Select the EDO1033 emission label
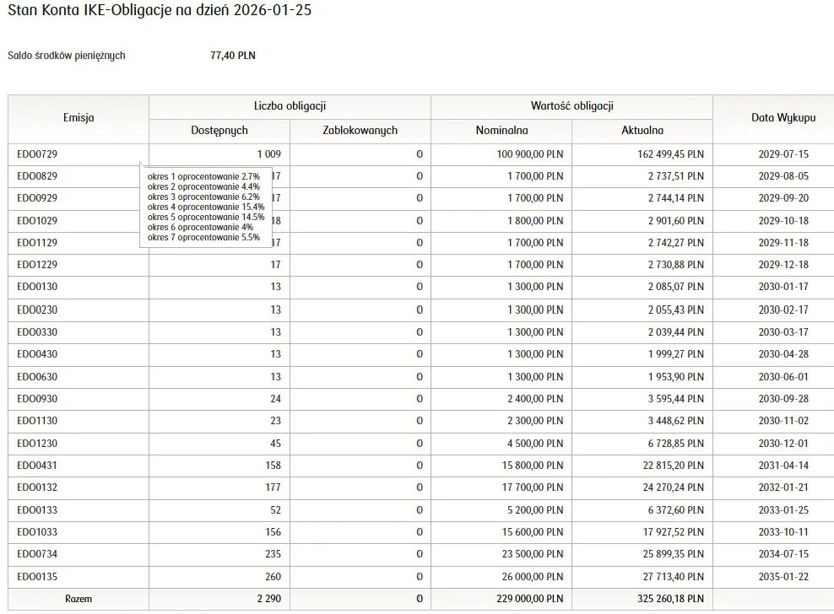 [x=37, y=532]
